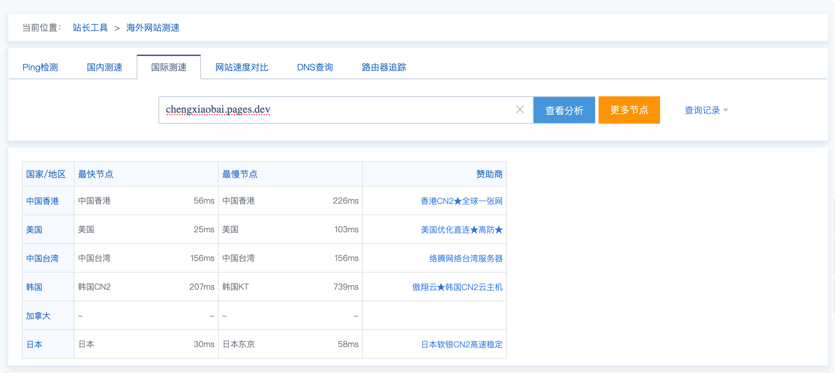The width and height of the screenshot is (835, 373).
Task: Click the orange 更多节点 button
Action: [629, 110]
